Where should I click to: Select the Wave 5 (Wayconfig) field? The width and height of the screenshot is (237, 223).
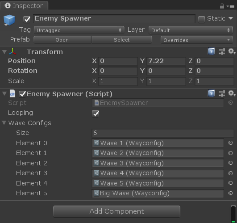tap(158, 183)
